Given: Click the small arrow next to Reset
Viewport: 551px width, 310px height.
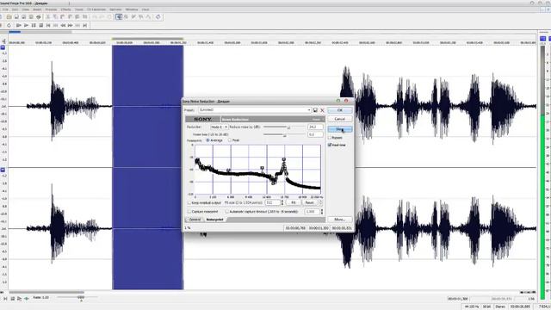Looking at the screenshot, I should [319, 203].
